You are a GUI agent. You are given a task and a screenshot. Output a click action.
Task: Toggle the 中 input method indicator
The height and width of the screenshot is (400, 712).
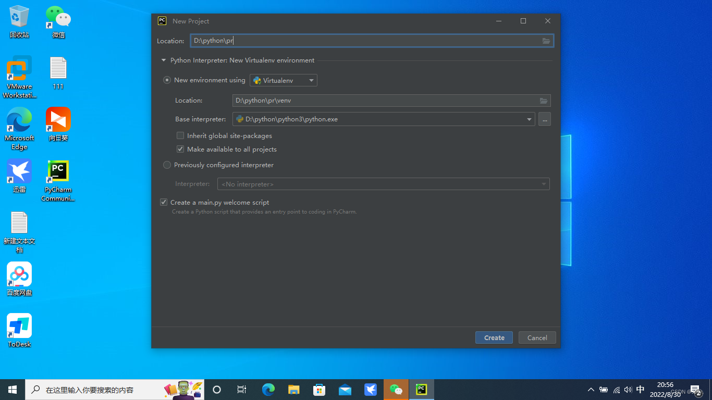point(641,390)
